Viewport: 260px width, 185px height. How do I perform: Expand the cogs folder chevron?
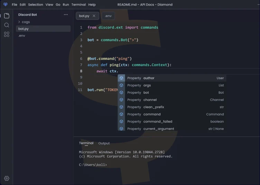(19, 22)
